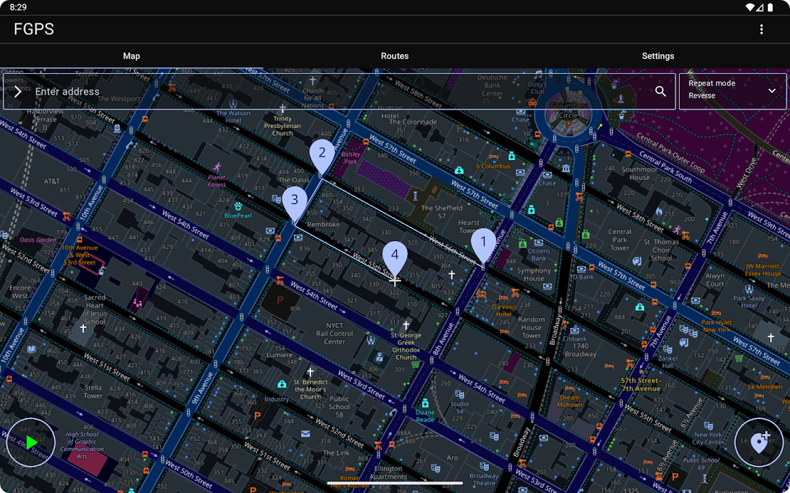Screen dimensions: 790x493
Task: Tap the Random House Tower label
Action: tap(531, 327)
